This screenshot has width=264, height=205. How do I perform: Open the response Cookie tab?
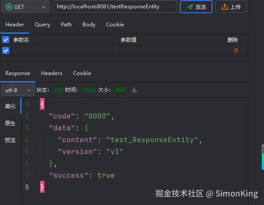(x=82, y=73)
